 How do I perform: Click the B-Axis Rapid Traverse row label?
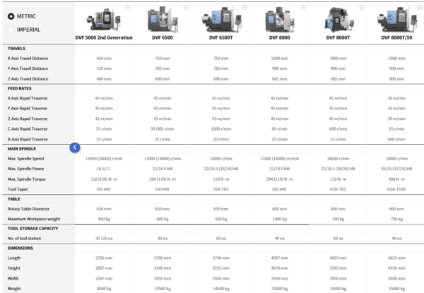[x=28, y=139]
